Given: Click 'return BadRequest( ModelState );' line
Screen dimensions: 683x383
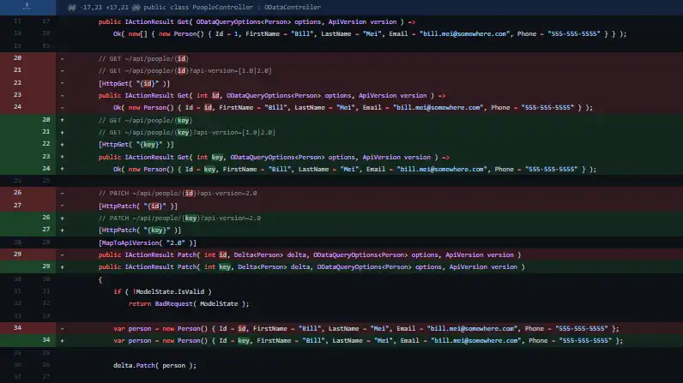Looking at the screenshot, I should [189, 304].
